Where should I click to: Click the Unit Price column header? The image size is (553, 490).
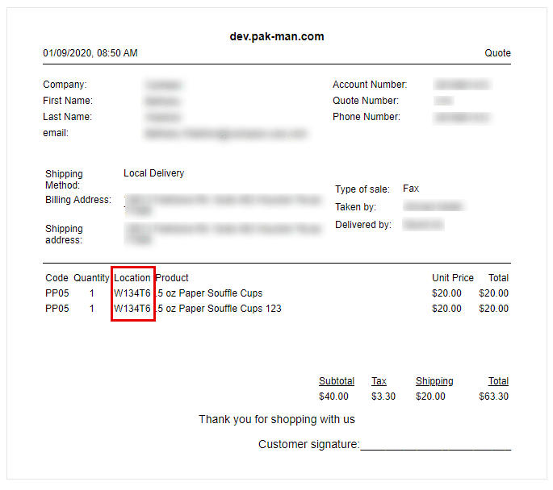pyautogui.click(x=453, y=278)
